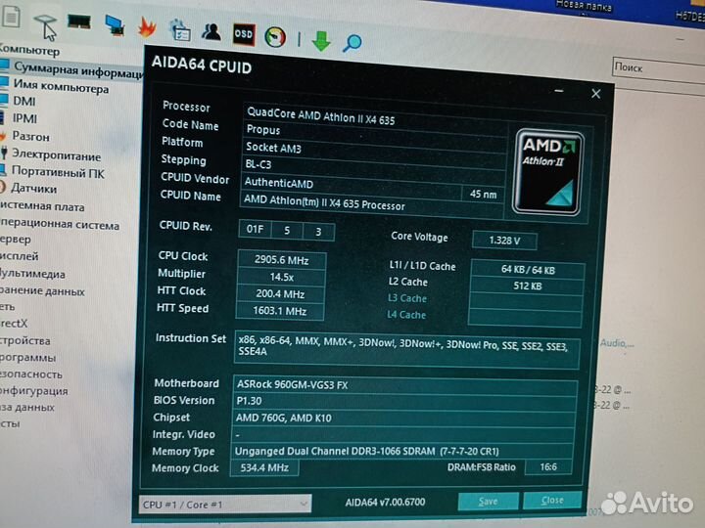Click the CPU Clock 2905.6 MHz value
This screenshot has height=528, width=705.
[x=281, y=260]
